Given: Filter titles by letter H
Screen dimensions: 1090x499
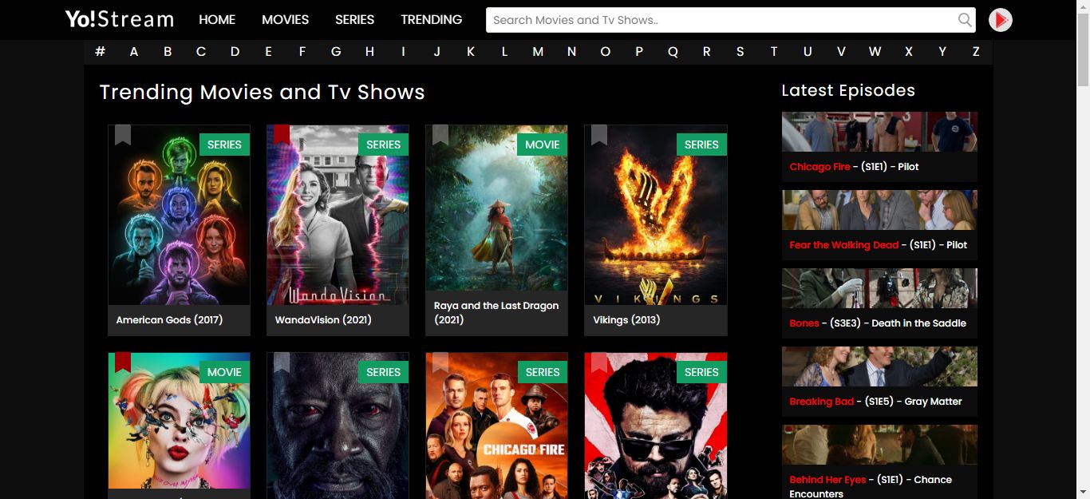Looking at the screenshot, I should (369, 51).
